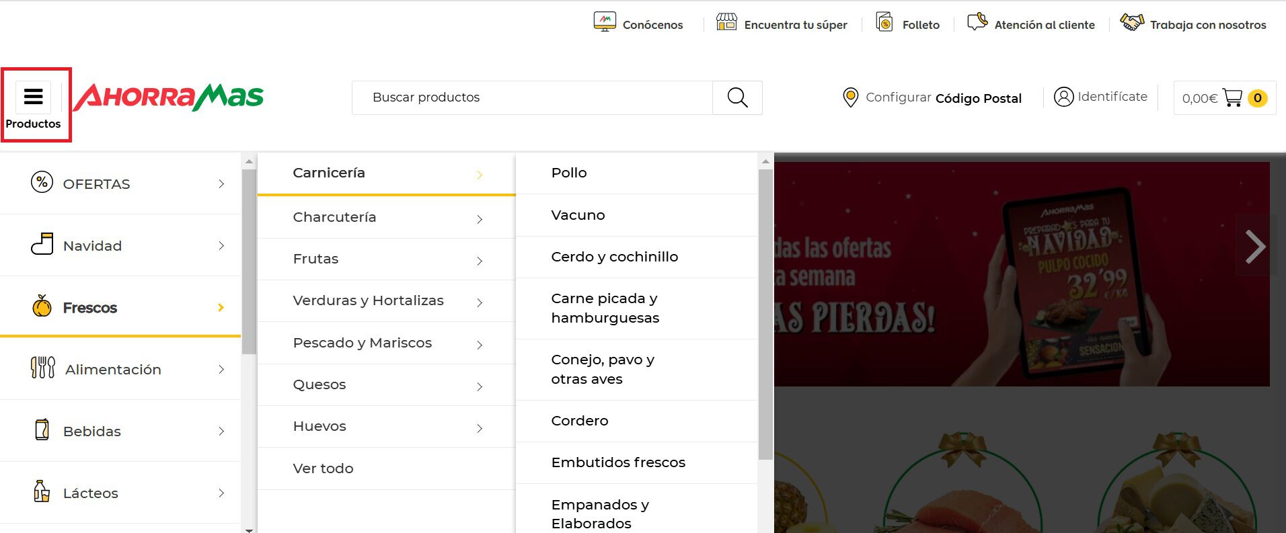Click the OFERTAS percent icon
The height and width of the screenshot is (533, 1286).
point(42,182)
